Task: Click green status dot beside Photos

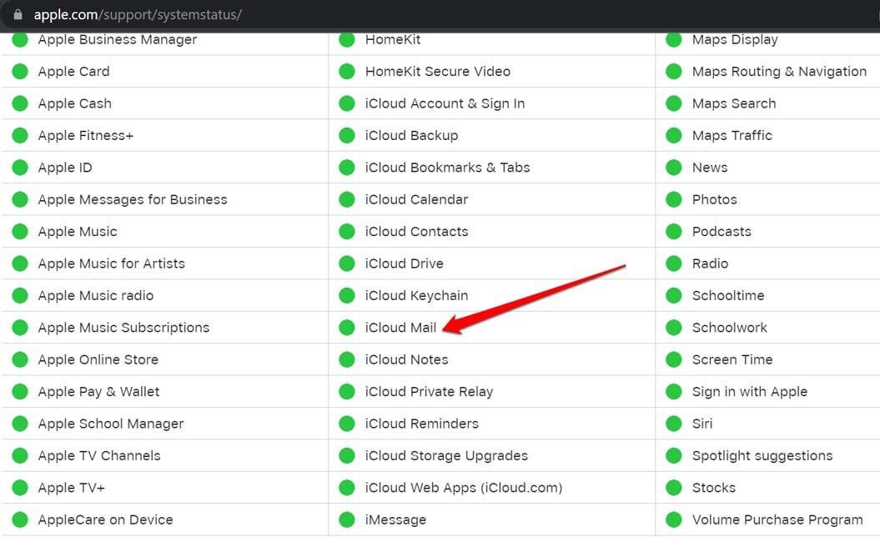Action: click(673, 199)
